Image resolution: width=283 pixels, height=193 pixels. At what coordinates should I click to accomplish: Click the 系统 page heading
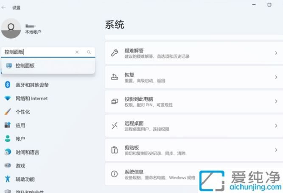(115, 25)
